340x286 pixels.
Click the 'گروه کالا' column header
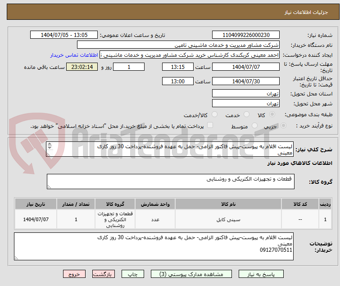pos(115,204)
